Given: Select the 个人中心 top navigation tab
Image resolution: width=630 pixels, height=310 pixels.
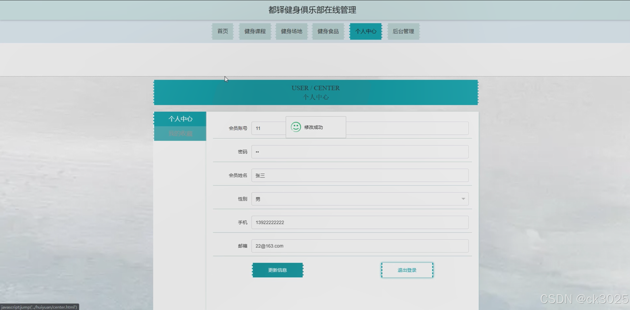Looking at the screenshot, I should (x=366, y=31).
